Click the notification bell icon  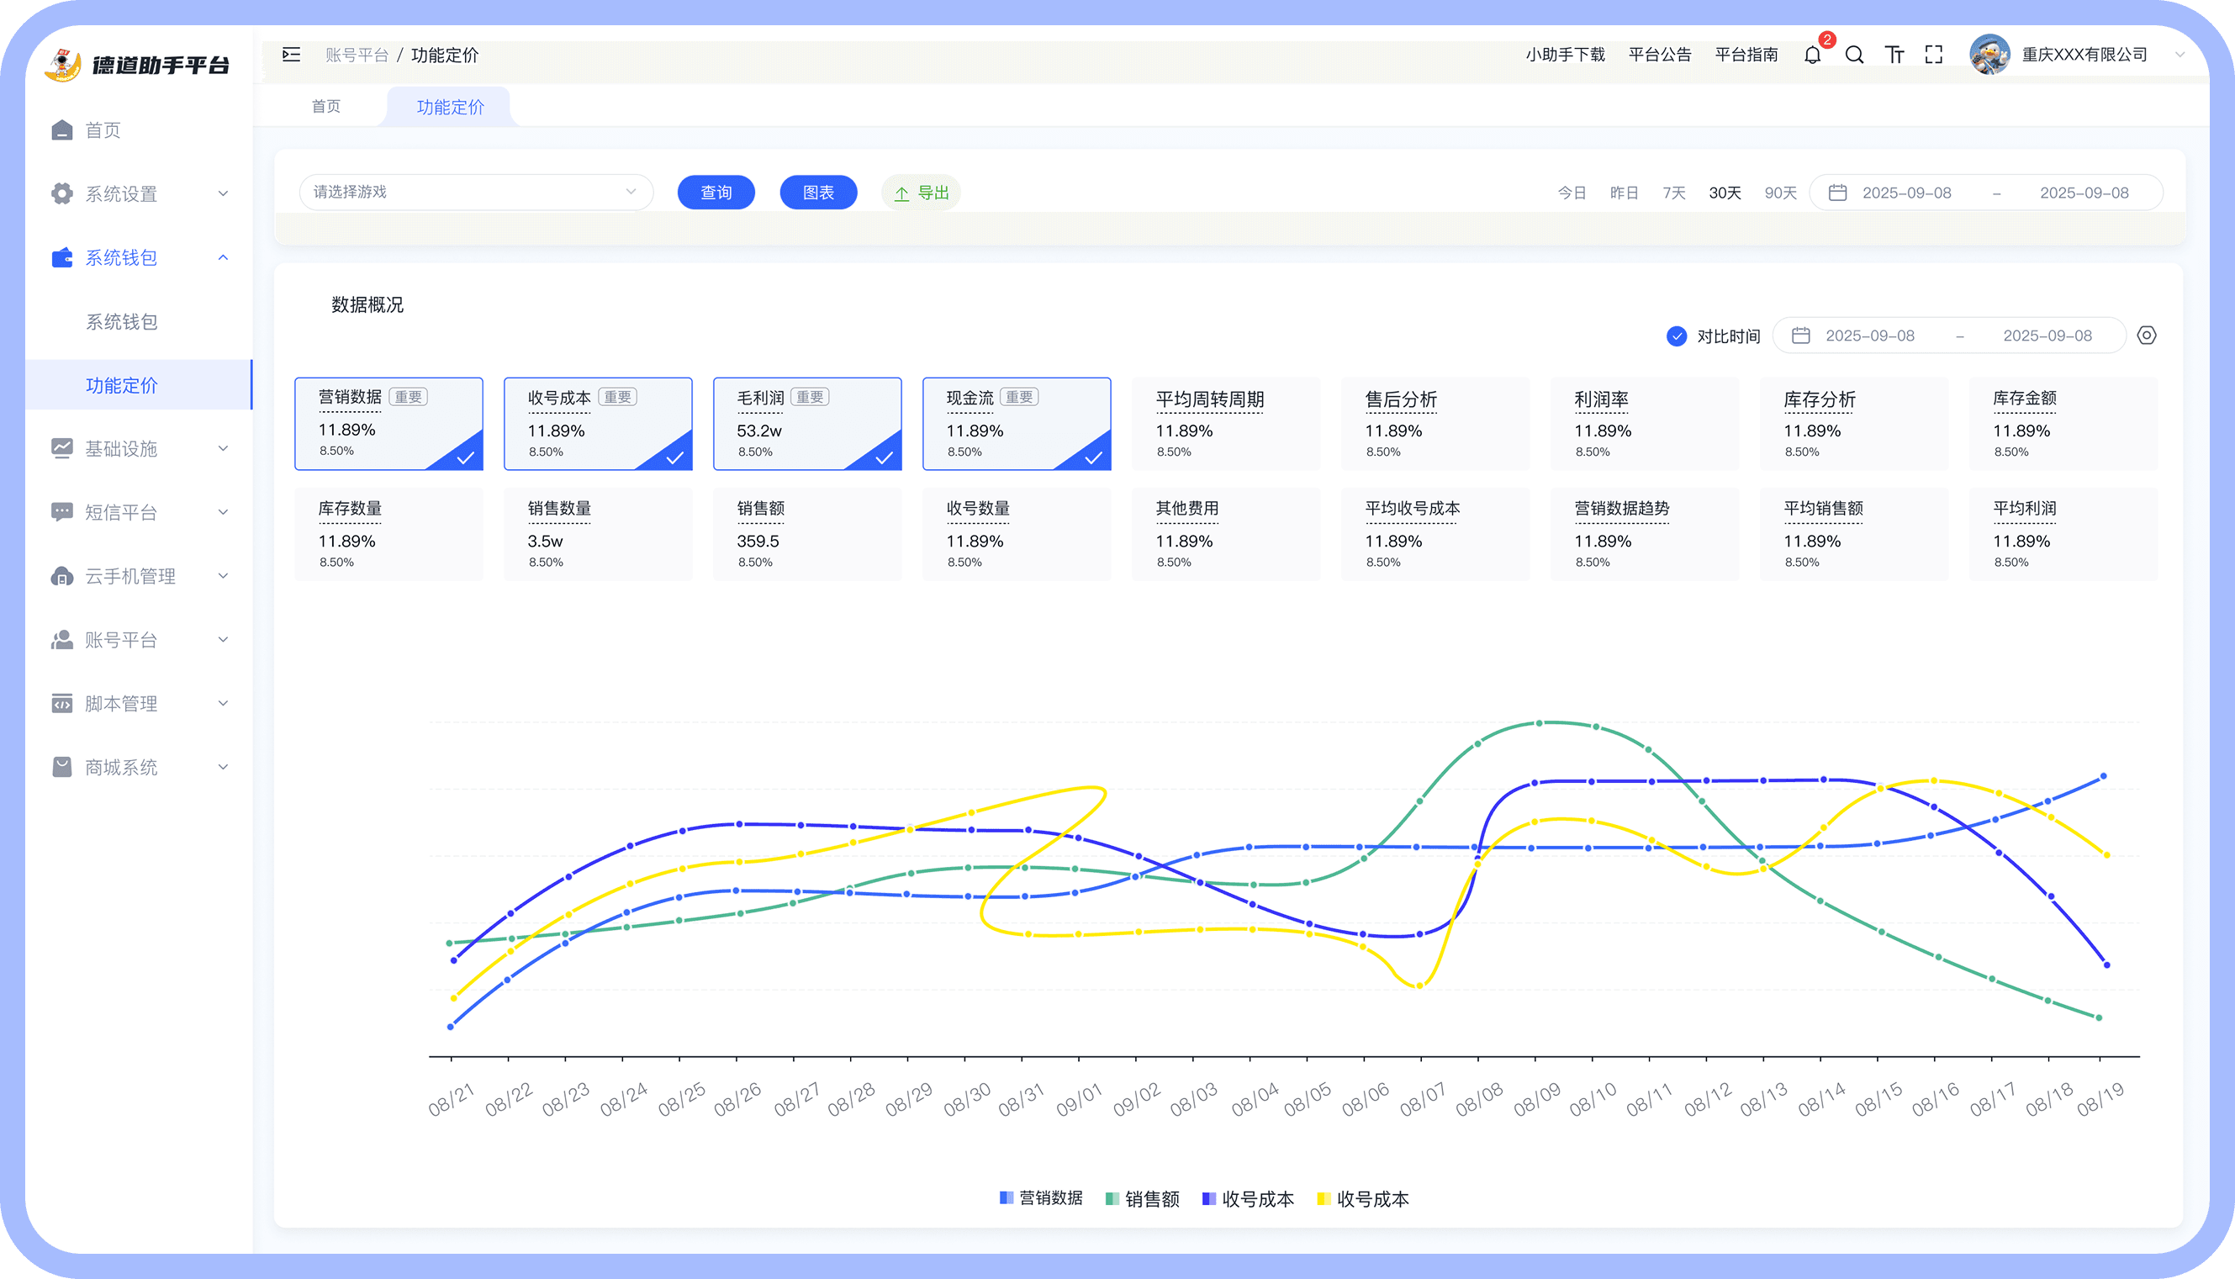(1813, 55)
